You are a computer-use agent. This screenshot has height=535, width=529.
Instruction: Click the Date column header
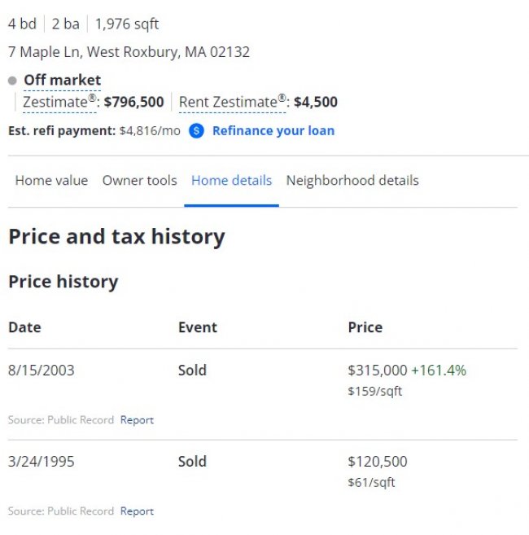coord(24,327)
